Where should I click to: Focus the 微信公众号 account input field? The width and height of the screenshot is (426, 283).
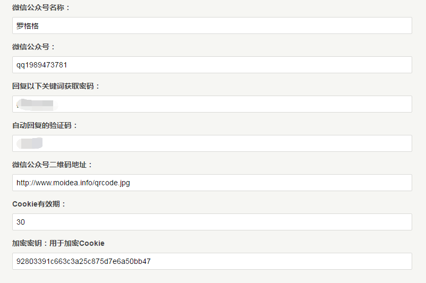coord(212,65)
